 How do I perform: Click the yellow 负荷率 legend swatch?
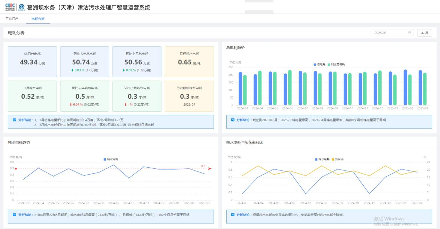[x=333, y=159]
